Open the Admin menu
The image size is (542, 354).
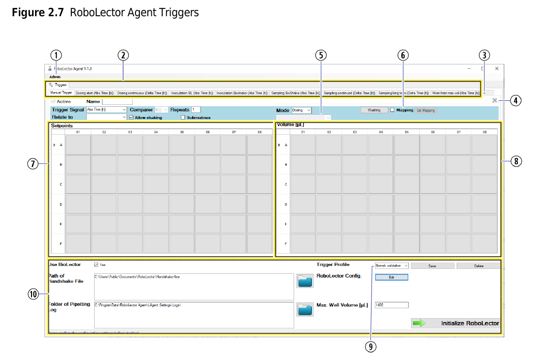55,77
